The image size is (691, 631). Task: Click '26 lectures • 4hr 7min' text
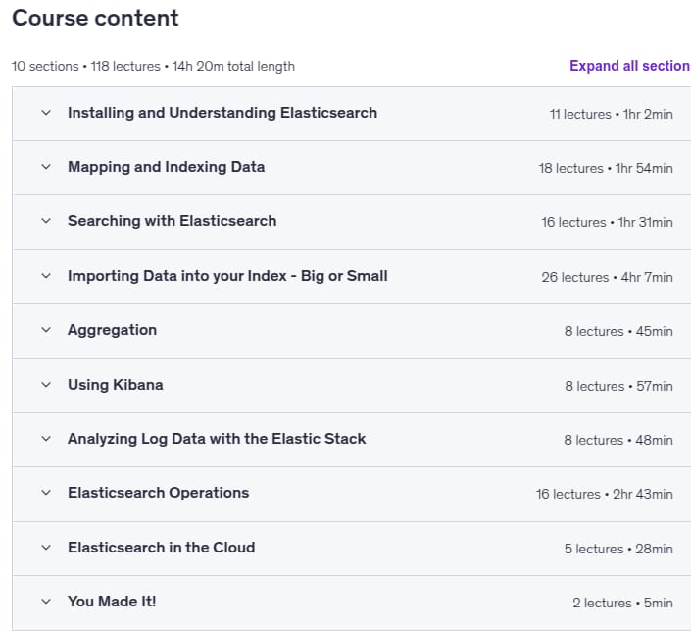(x=607, y=277)
